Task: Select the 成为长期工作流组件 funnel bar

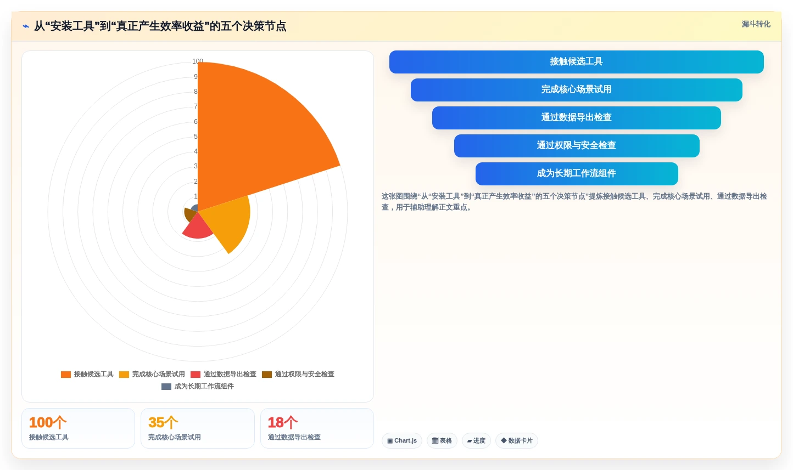Action: click(x=577, y=174)
